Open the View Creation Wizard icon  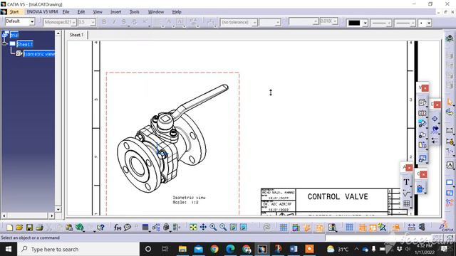pos(423,159)
